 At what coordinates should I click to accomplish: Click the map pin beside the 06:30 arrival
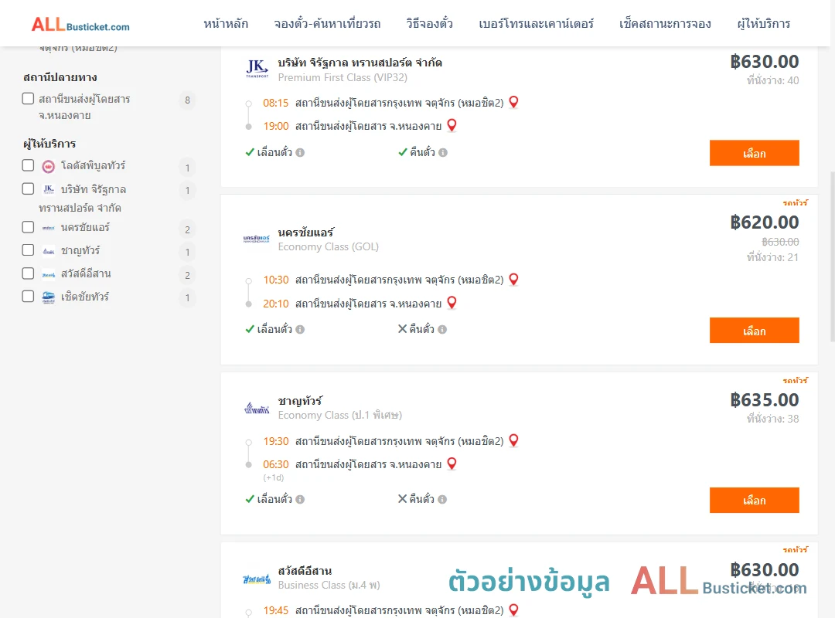(452, 463)
